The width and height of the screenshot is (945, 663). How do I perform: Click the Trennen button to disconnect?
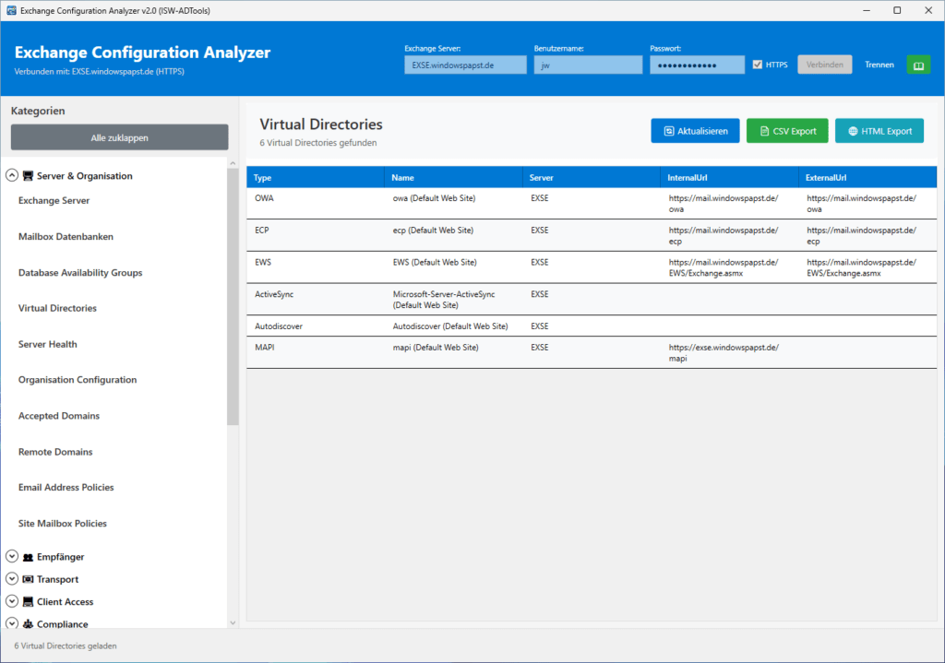879,64
